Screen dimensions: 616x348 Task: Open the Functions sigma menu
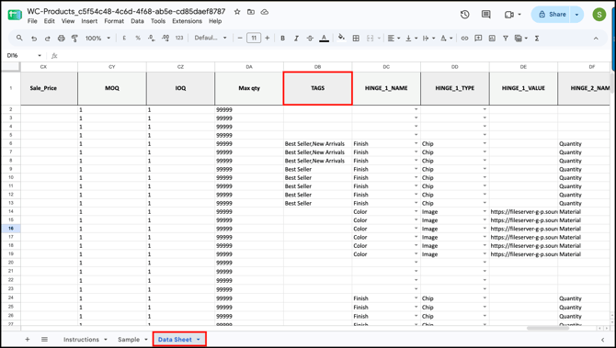[537, 38]
